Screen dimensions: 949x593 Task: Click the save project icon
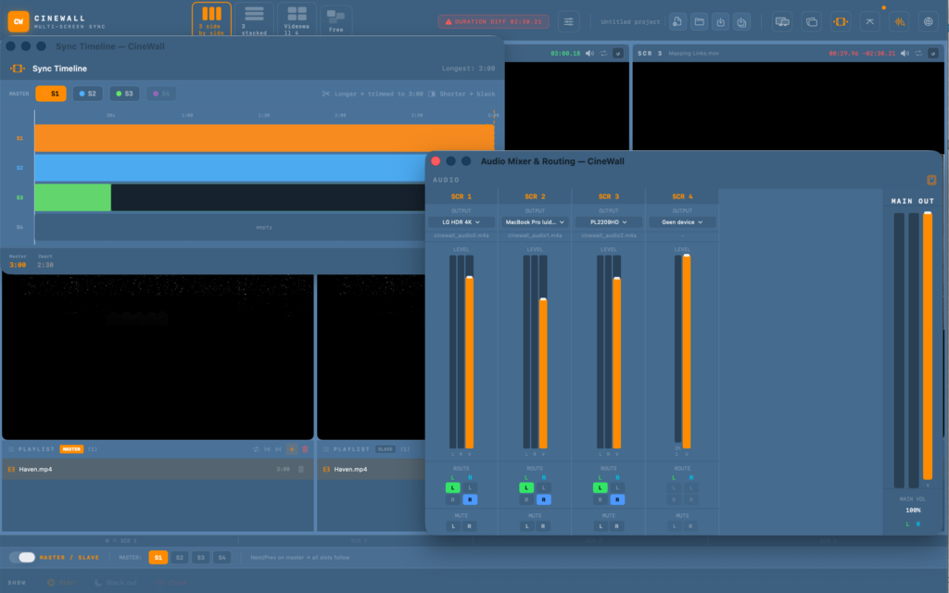pos(720,22)
